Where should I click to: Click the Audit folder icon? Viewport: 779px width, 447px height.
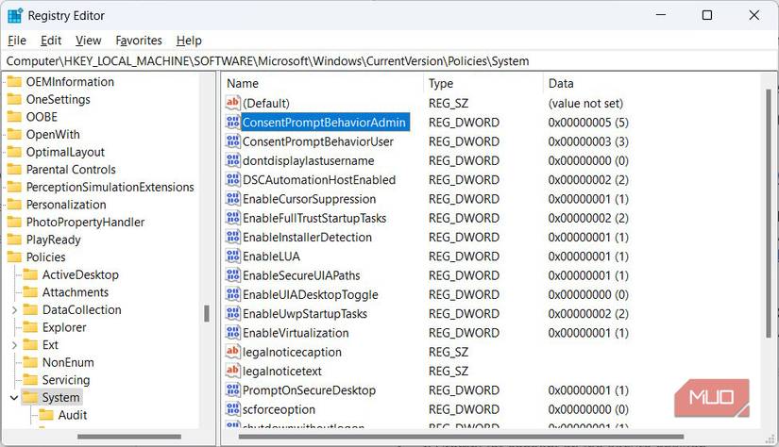(x=46, y=415)
